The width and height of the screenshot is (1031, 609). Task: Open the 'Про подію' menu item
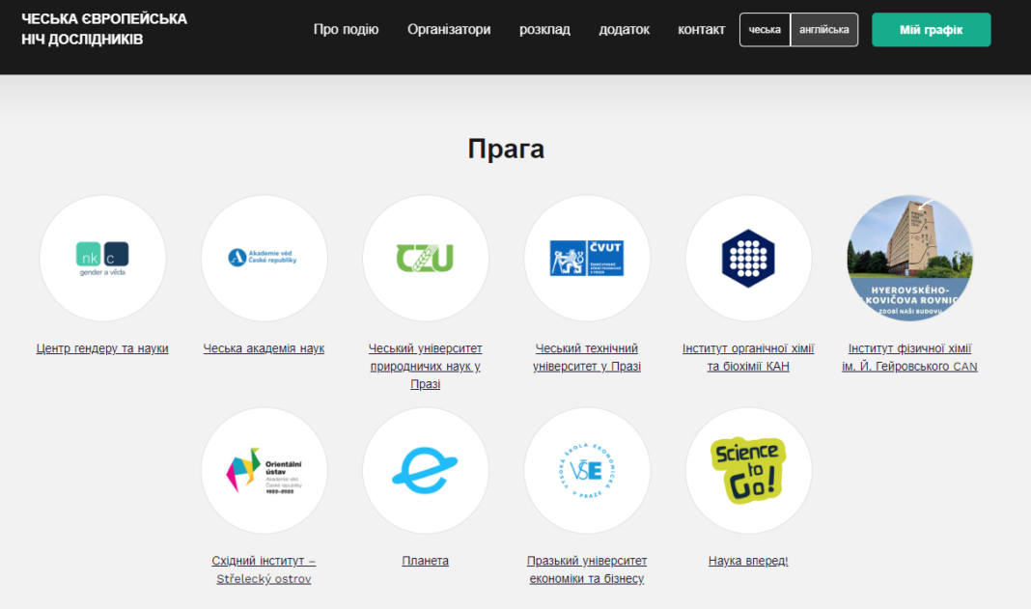coord(346,30)
